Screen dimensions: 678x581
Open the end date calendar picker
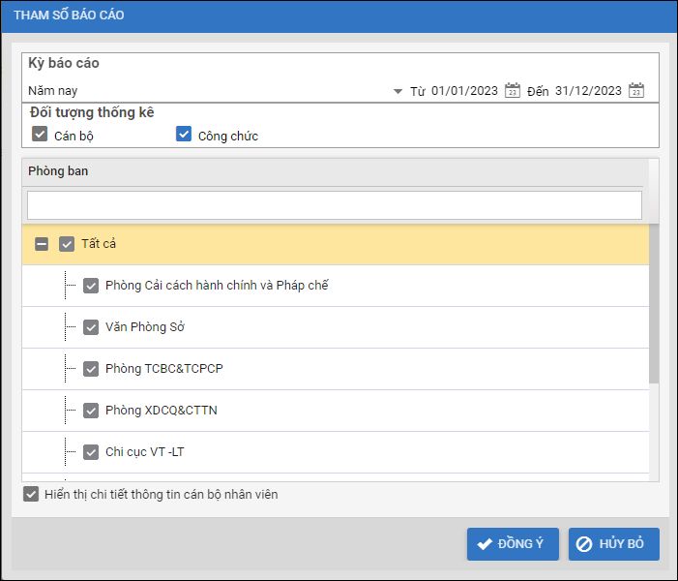636,91
